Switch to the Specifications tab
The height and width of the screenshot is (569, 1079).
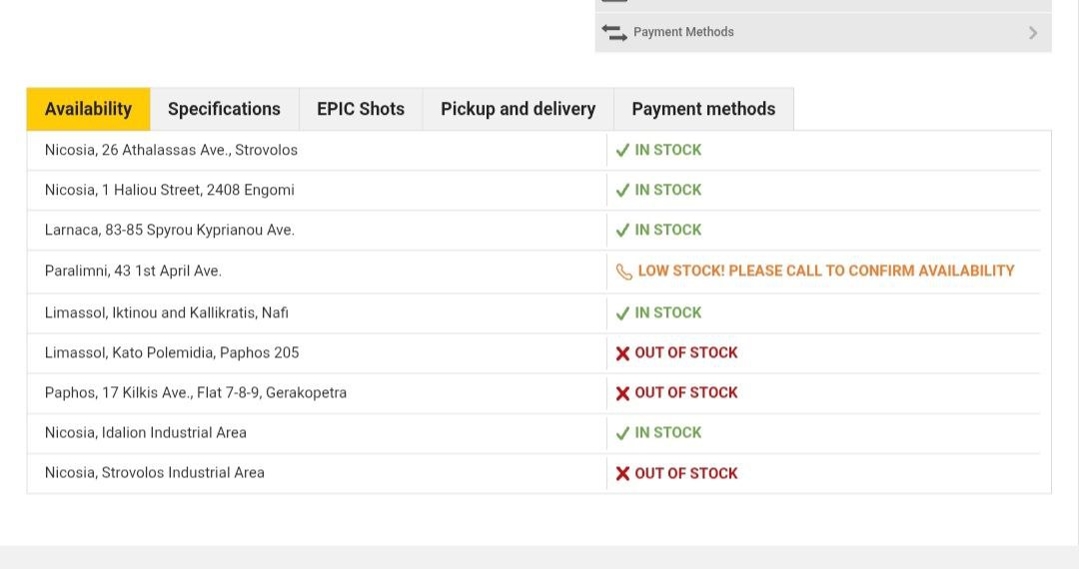pos(224,109)
